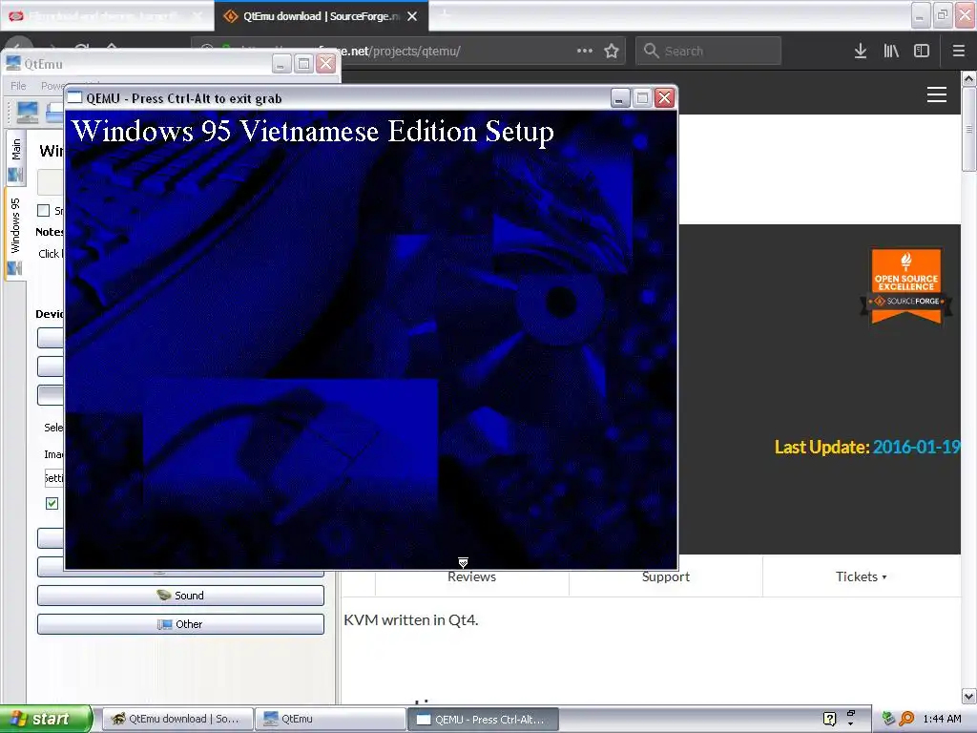Viewport: 977px width, 733px height.
Task: Click QEMU window title icon
Action: [x=74, y=98]
